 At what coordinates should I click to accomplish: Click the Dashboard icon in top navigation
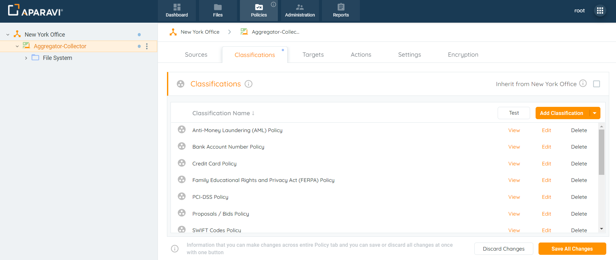[177, 7]
